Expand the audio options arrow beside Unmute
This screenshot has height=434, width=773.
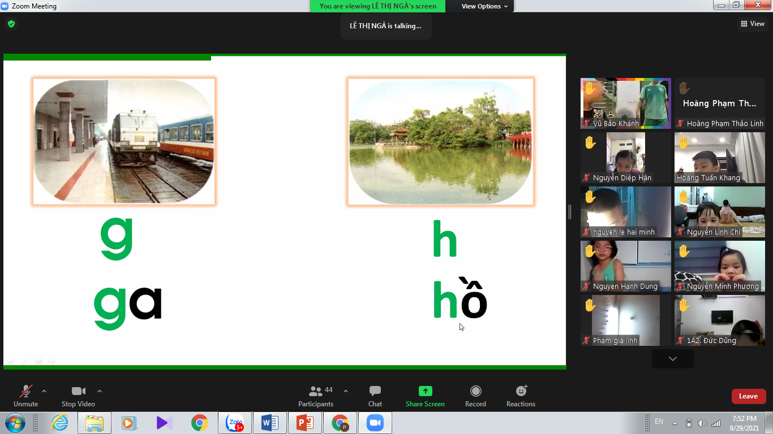[44, 391]
